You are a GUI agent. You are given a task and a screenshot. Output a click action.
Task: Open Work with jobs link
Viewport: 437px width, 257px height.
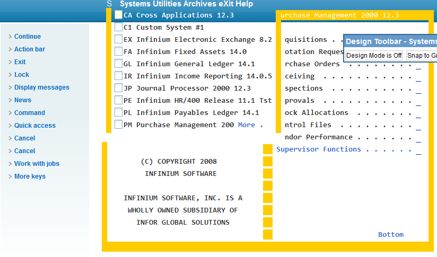click(x=37, y=164)
